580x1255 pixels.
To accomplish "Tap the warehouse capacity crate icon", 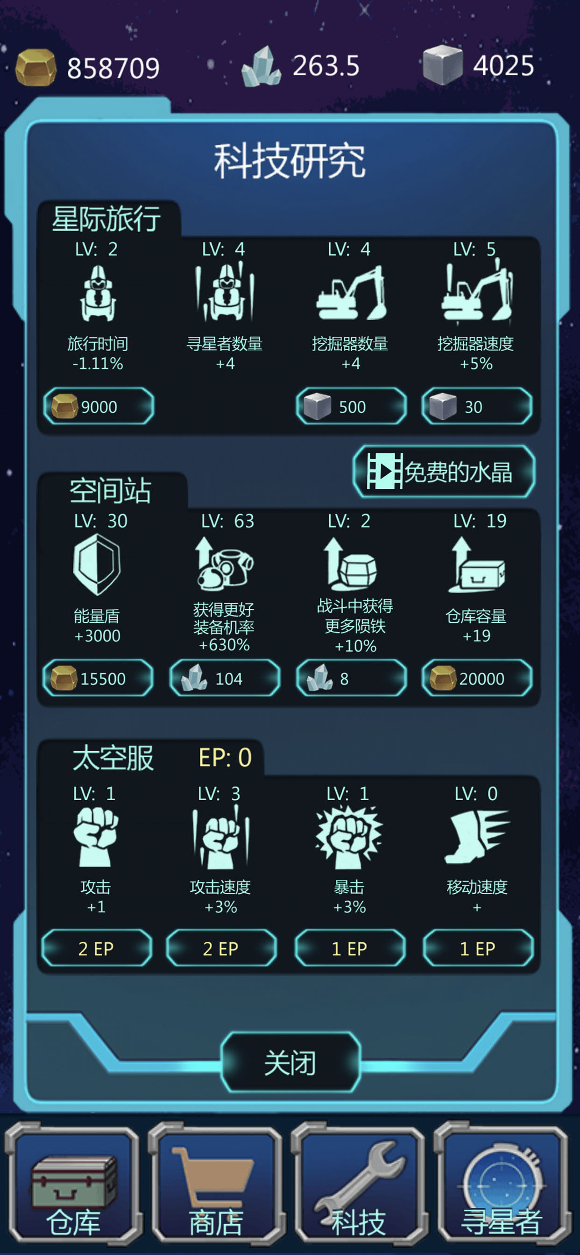I will [477, 564].
